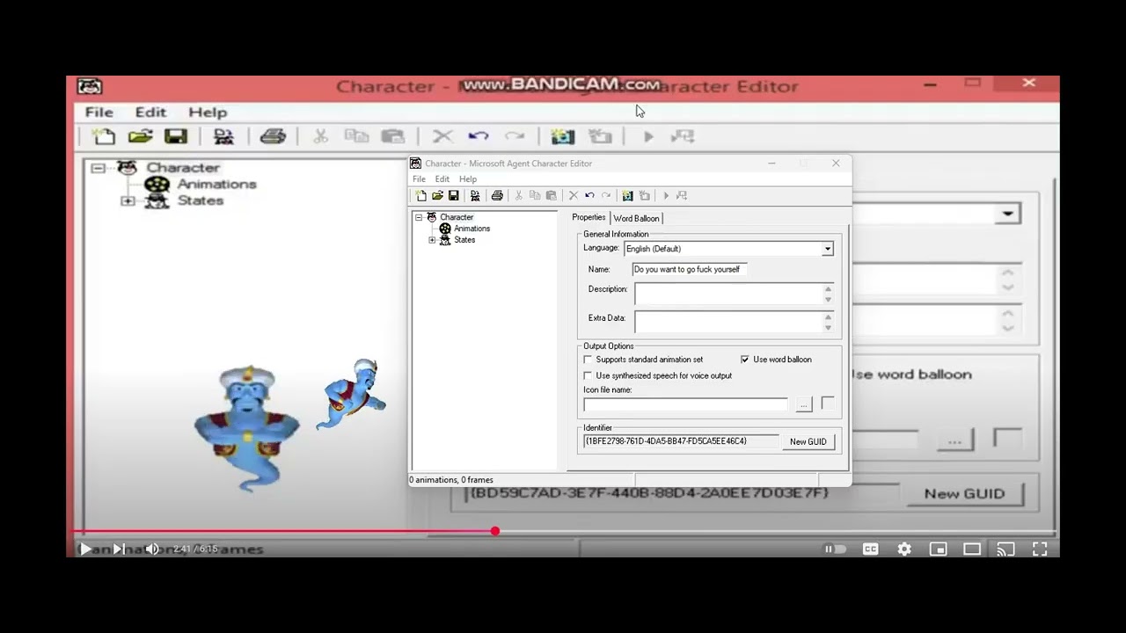The image size is (1126, 633).
Task: Click New GUID button in front window
Action: tap(808, 441)
